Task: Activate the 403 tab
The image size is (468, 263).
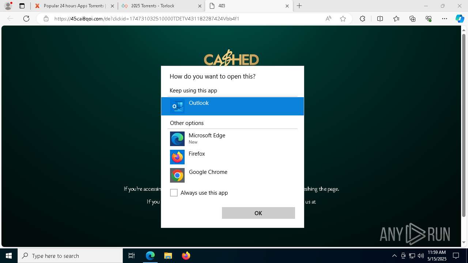Action: tap(249, 6)
